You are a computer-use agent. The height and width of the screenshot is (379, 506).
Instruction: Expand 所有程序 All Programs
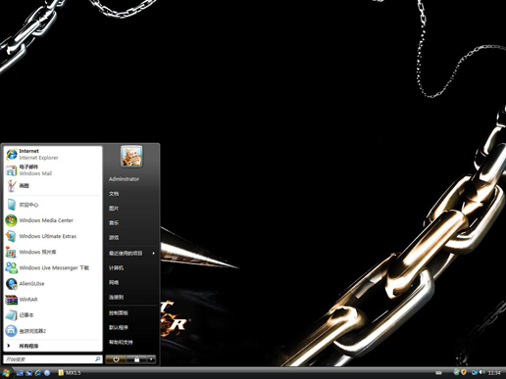tap(53, 346)
